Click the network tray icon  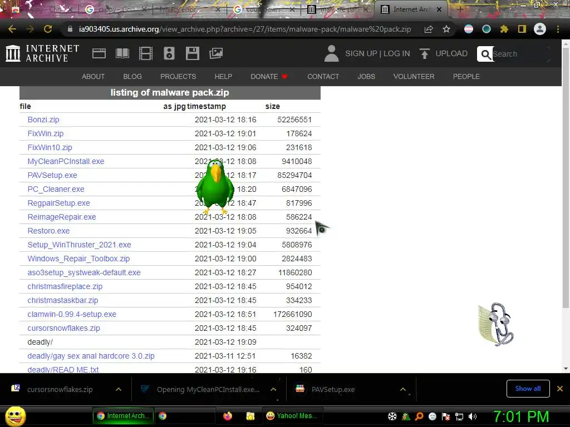point(459,416)
